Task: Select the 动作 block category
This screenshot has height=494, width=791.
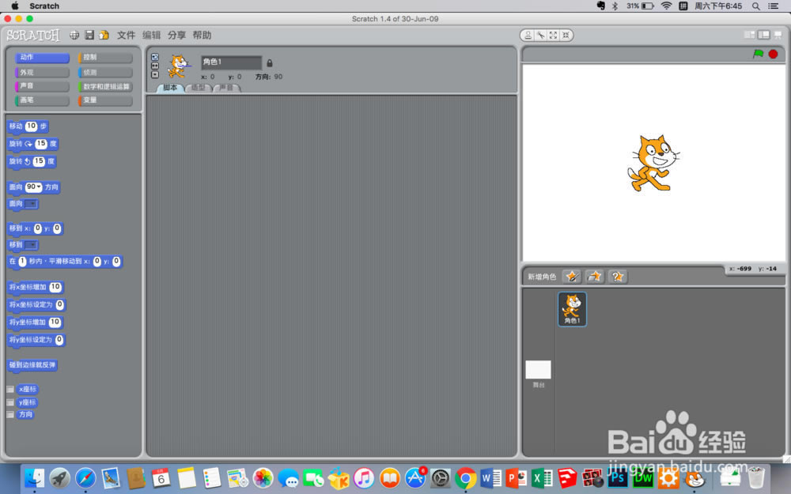Action: tap(42, 58)
